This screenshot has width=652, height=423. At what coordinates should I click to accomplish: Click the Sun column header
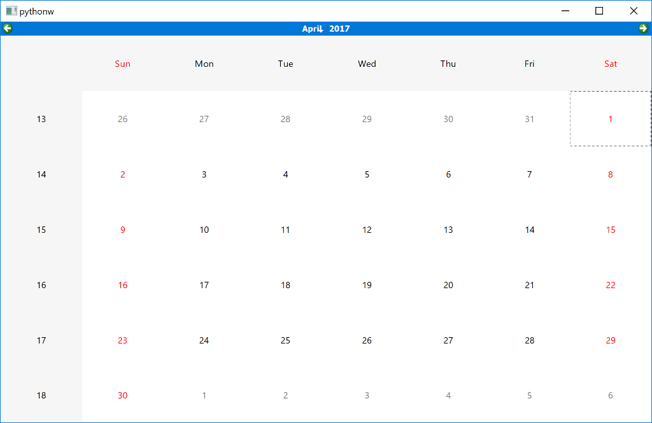(x=122, y=64)
